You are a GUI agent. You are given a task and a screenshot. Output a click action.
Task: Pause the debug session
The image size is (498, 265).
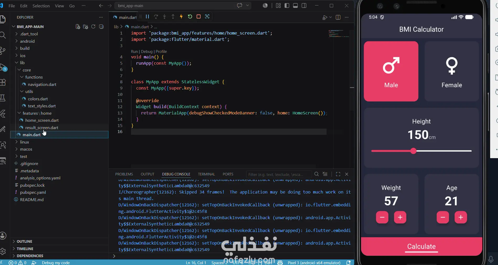click(147, 16)
